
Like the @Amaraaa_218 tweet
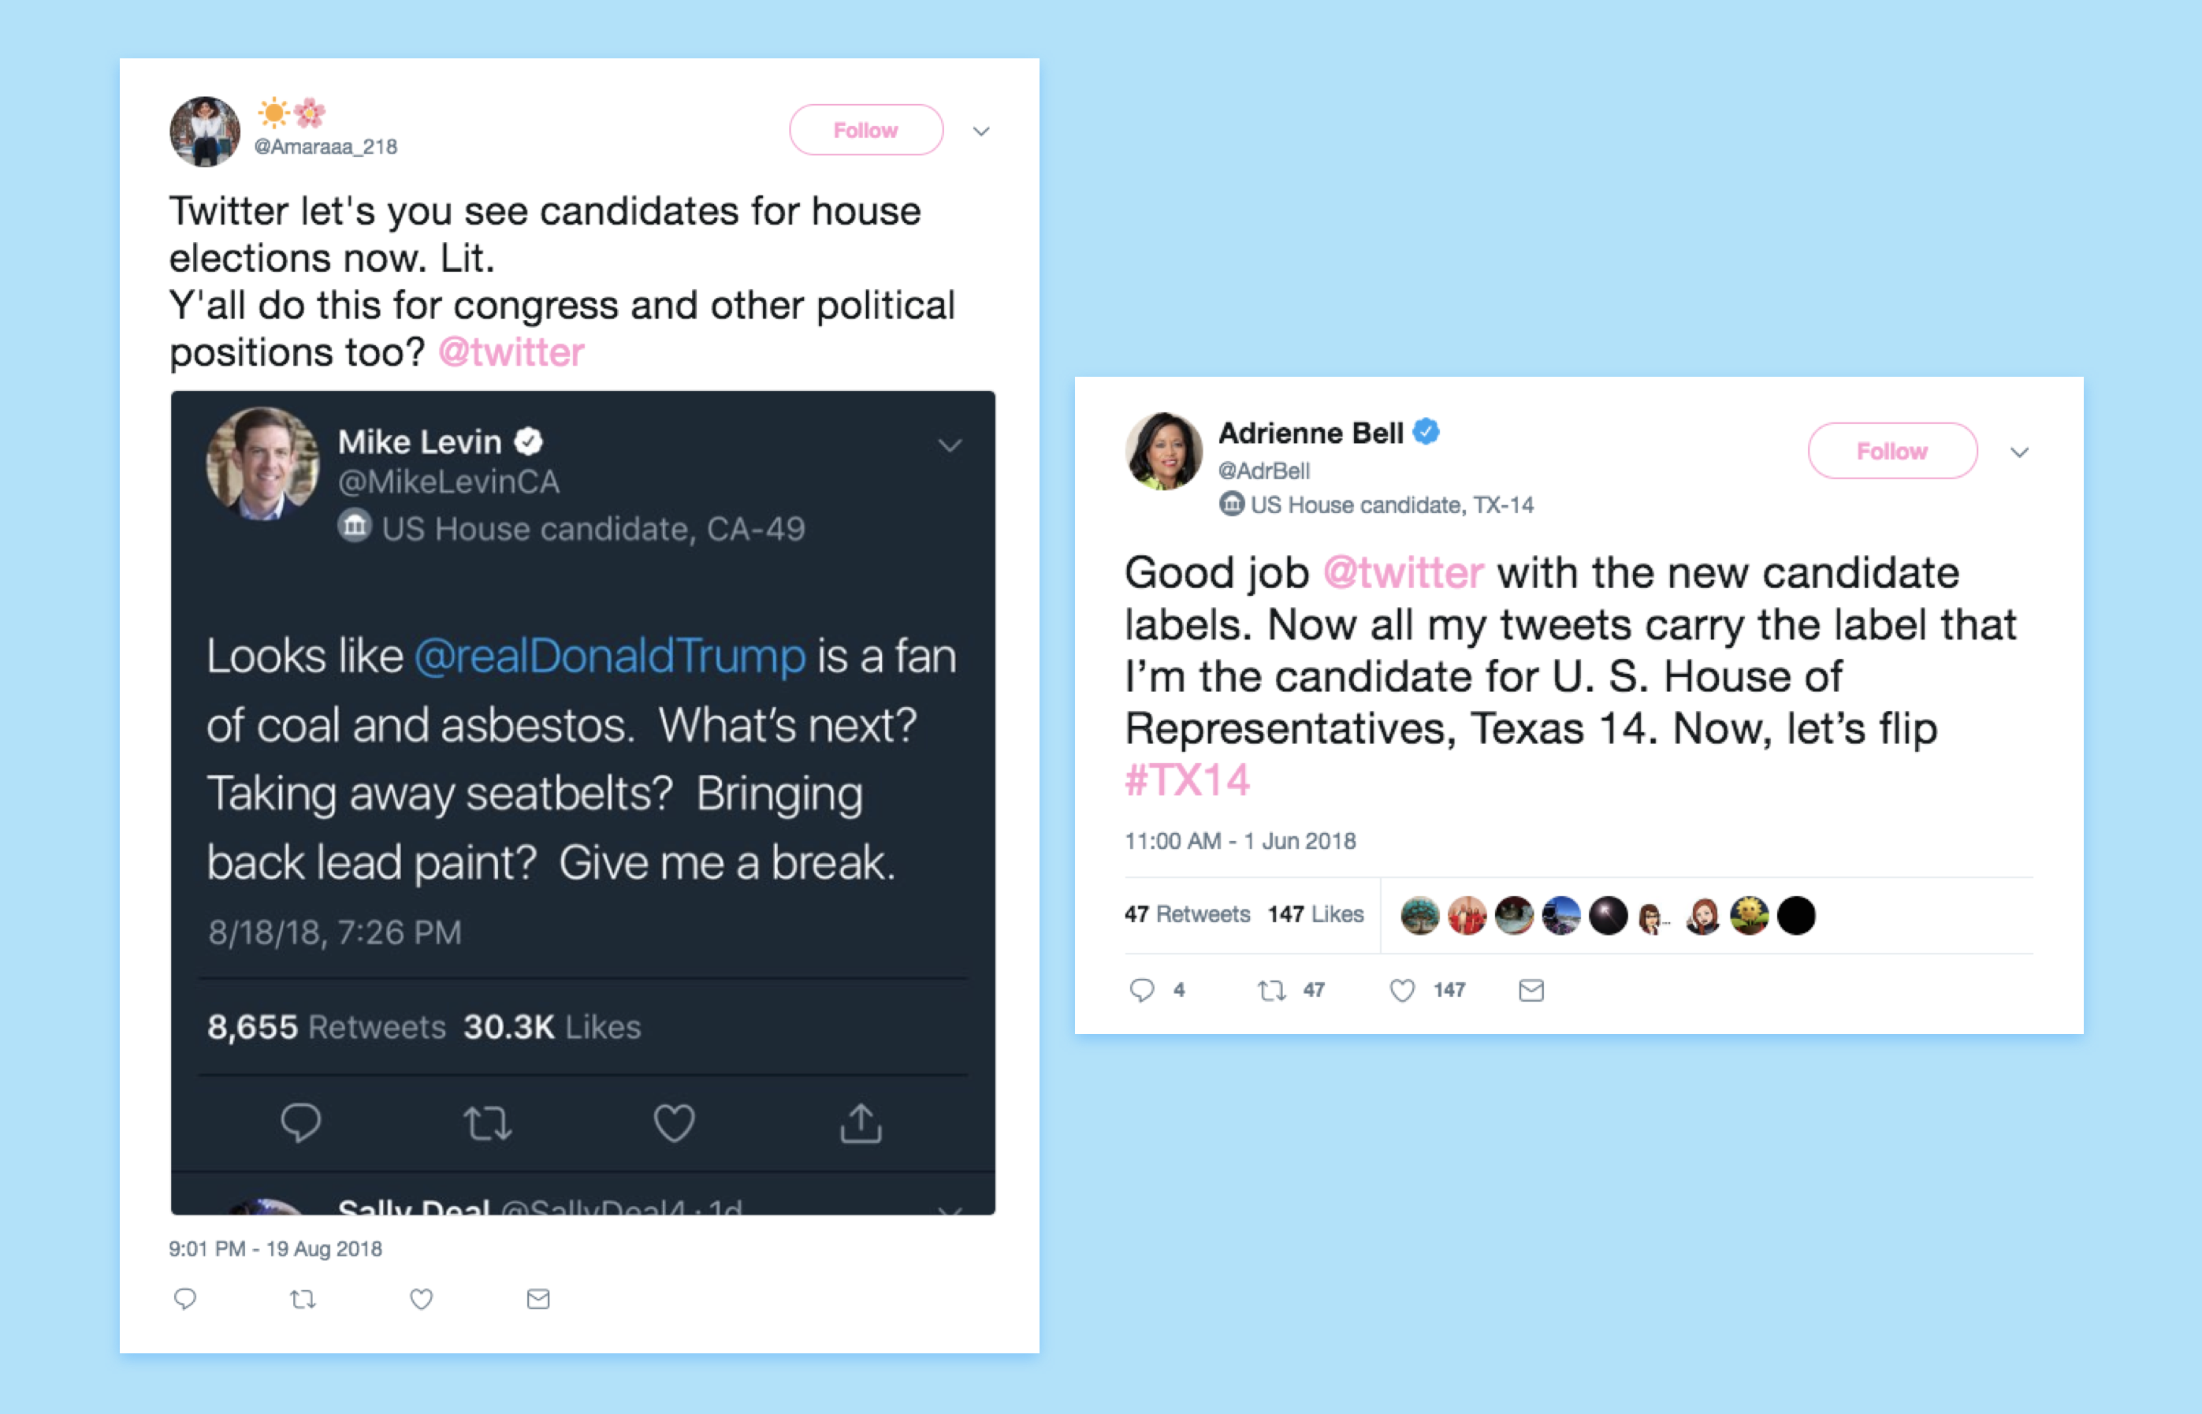[x=422, y=1298]
